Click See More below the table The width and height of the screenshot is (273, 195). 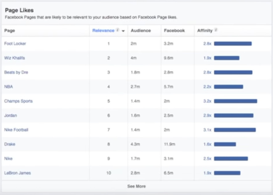[136, 186]
